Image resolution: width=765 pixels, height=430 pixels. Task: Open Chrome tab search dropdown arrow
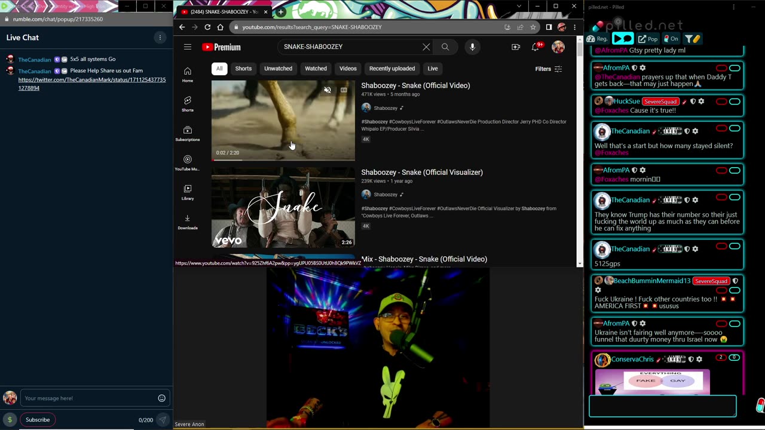point(519,6)
